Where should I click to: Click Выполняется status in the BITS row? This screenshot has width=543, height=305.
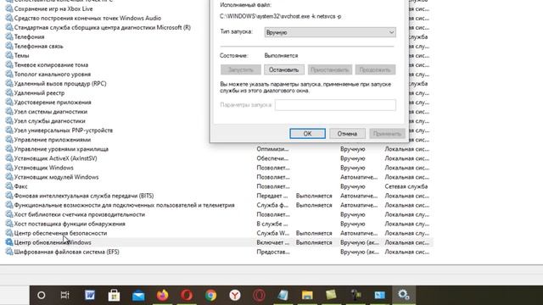314,196
